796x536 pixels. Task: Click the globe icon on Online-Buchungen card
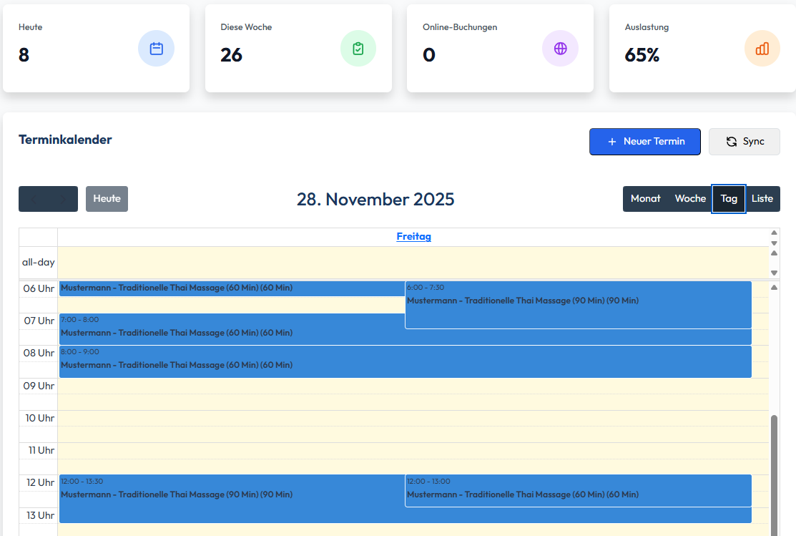click(x=560, y=48)
